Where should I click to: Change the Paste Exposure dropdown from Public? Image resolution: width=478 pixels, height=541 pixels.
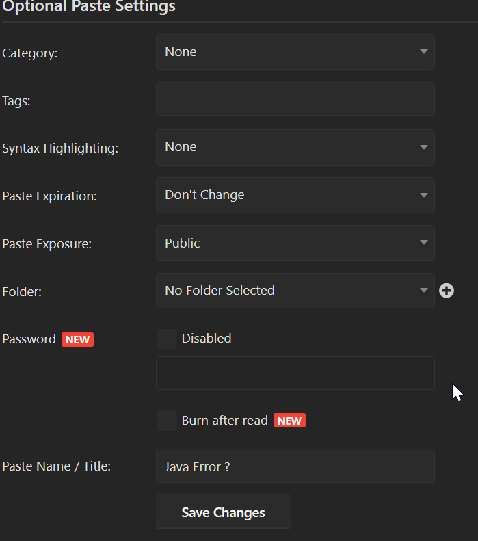(x=295, y=243)
